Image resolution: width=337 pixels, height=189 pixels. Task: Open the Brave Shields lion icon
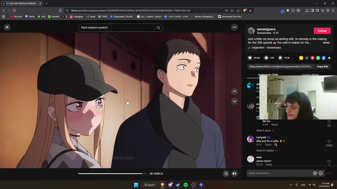pos(245,10)
